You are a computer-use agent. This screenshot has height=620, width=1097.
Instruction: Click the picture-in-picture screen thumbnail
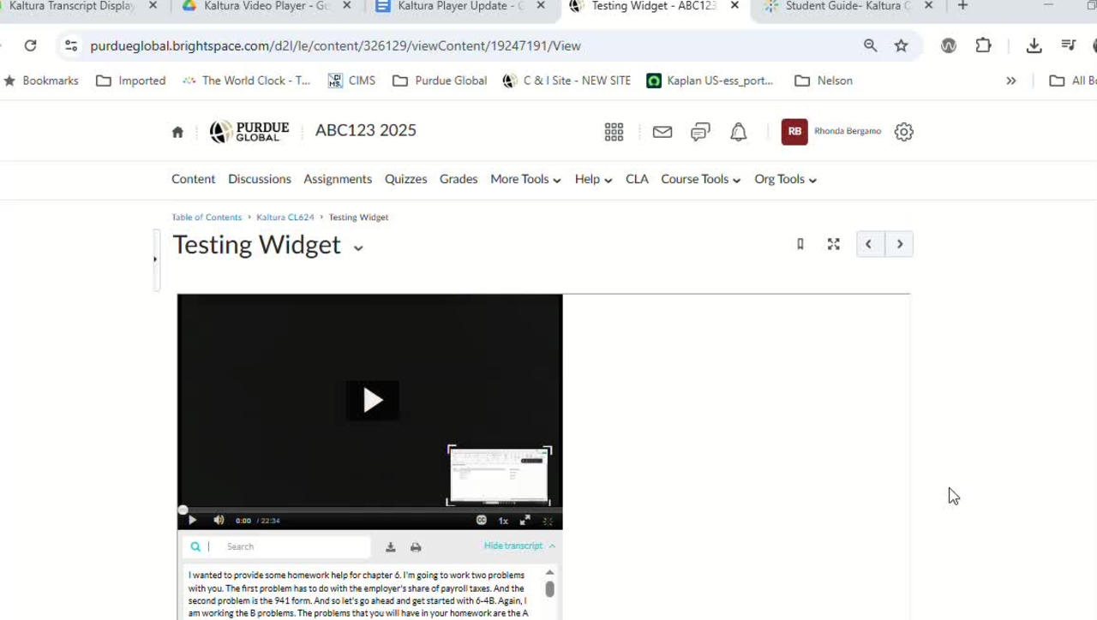[499, 475]
